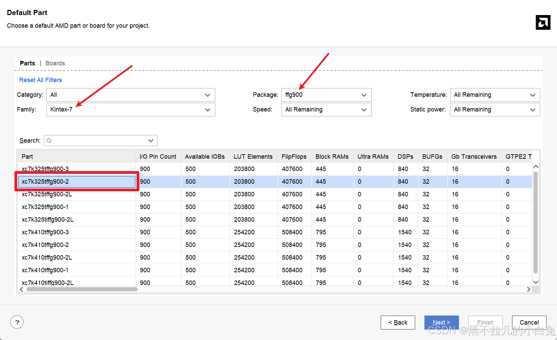Open the Speed dropdown
The width and height of the screenshot is (557, 340).
click(x=326, y=110)
